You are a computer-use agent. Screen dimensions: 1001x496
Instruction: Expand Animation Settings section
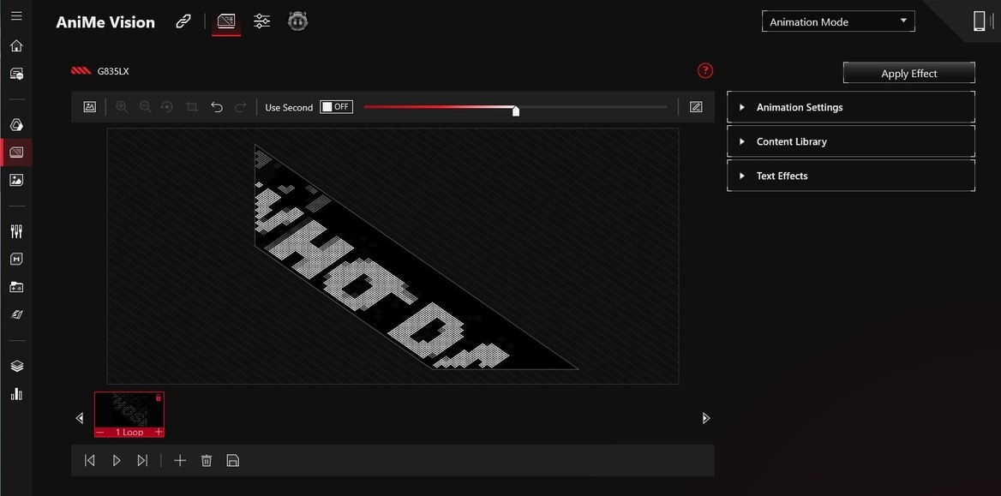click(x=850, y=107)
